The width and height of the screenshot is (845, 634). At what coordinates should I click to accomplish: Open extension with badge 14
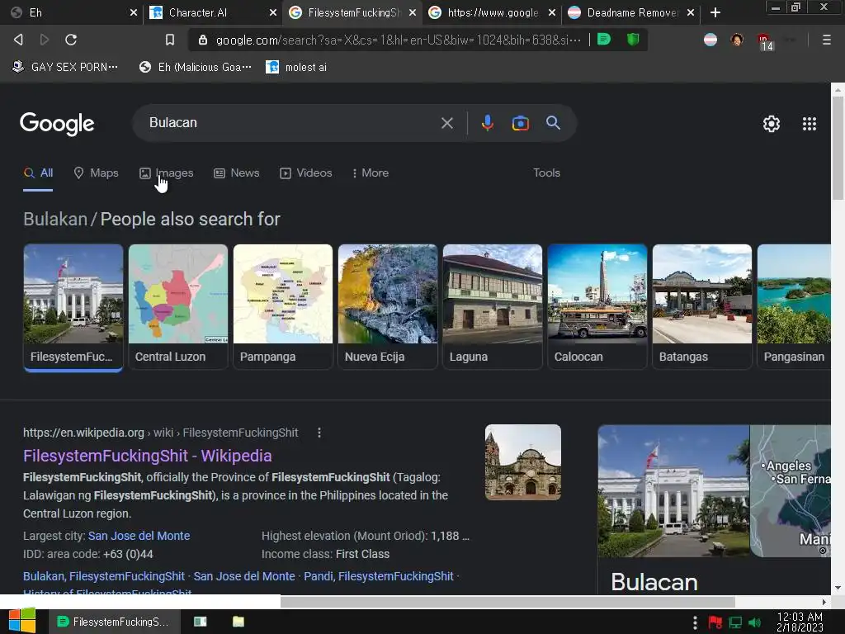(x=765, y=41)
